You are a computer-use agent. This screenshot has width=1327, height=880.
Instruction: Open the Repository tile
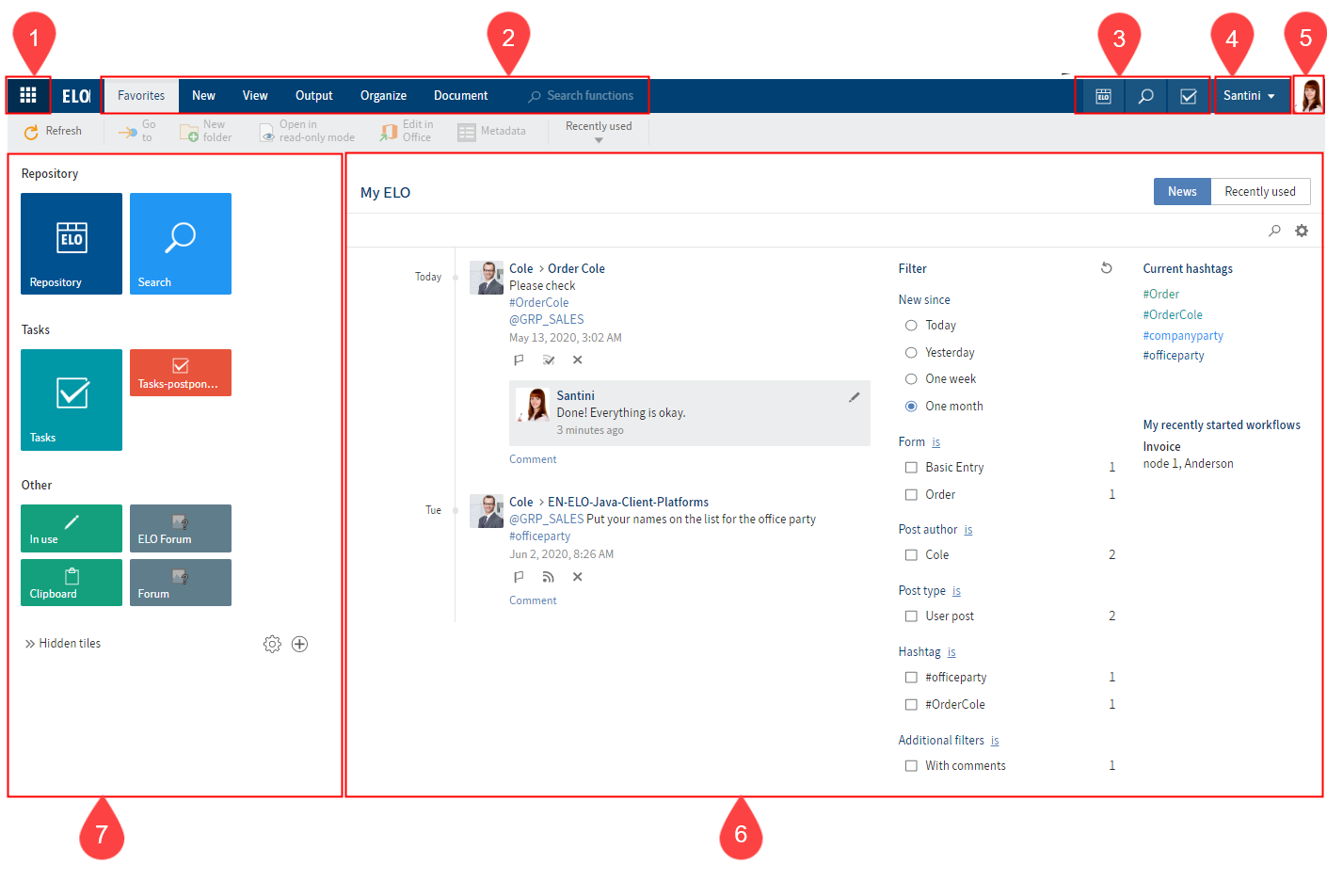click(x=72, y=244)
